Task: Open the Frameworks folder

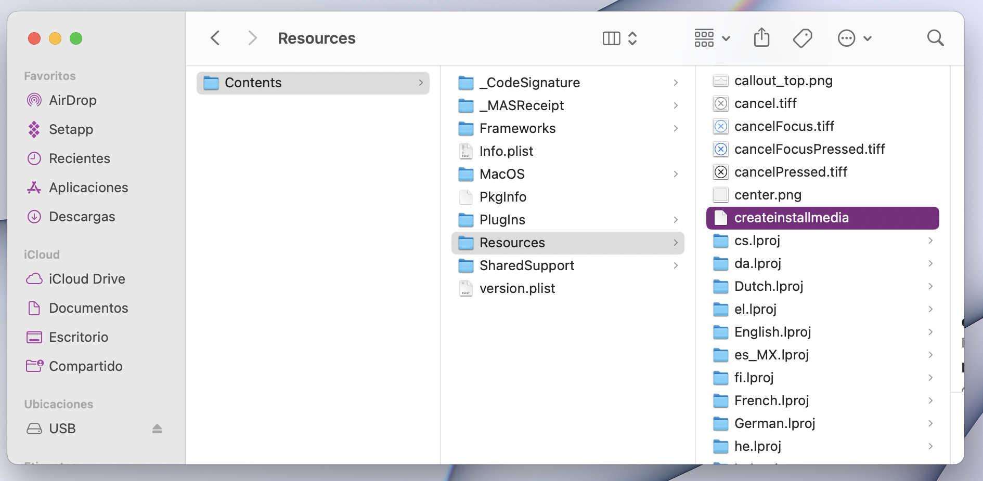Action: coord(517,128)
